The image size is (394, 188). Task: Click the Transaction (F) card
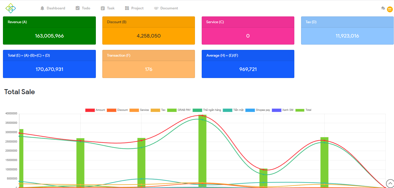[148, 64]
